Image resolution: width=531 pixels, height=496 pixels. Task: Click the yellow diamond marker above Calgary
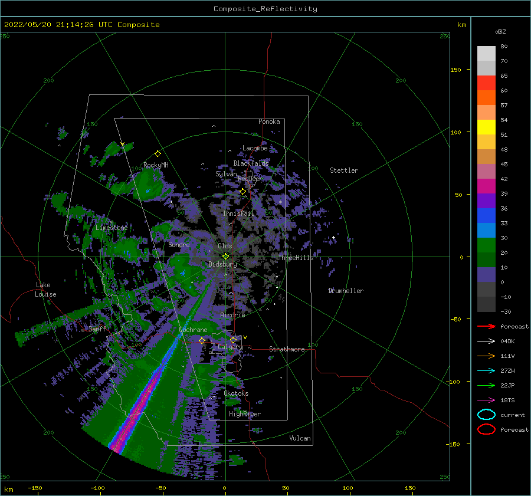(233, 340)
